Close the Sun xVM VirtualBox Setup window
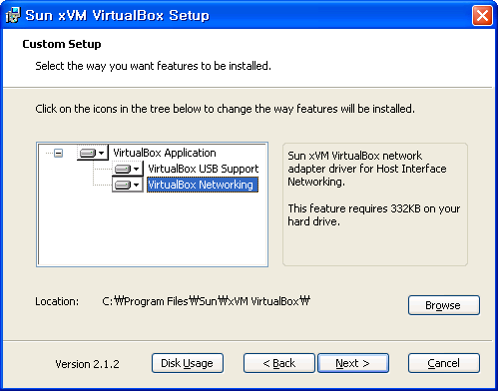This screenshot has width=498, height=391. (482, 15)
